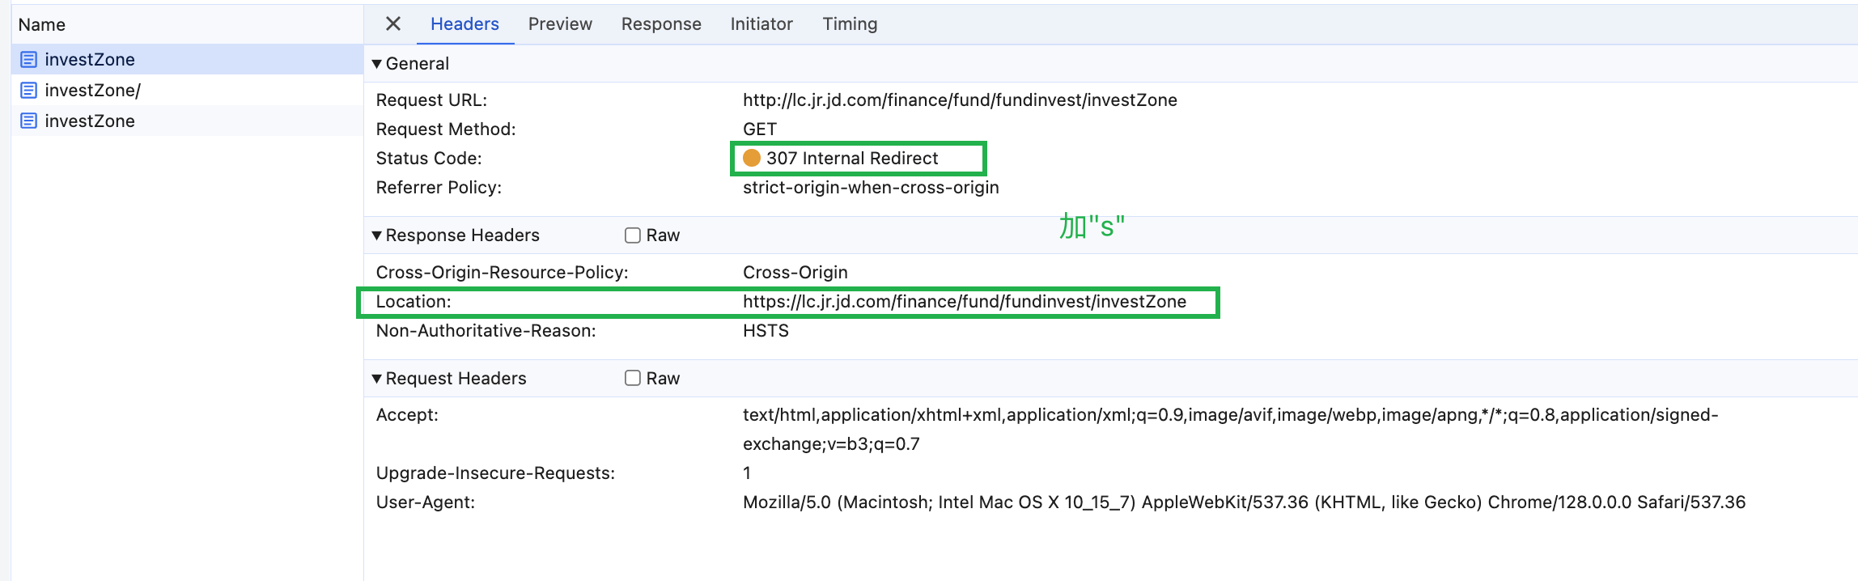Viewport: 1858px width, 581px height.
Task: Enable Raw view for Request Headers
Action: pyautogui.click(x=633, y=378)
